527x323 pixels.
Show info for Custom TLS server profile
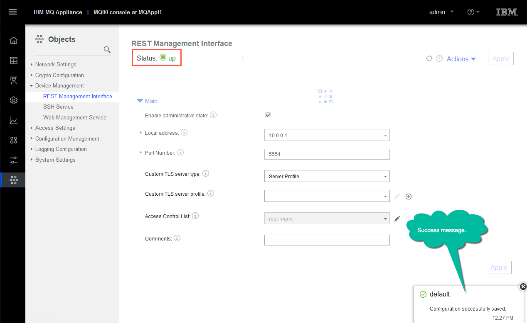(x=211, y=193)
